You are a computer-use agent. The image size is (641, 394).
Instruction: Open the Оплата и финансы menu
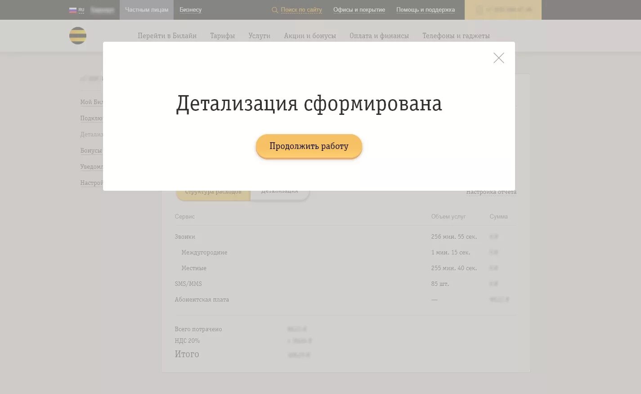point(379,35)
